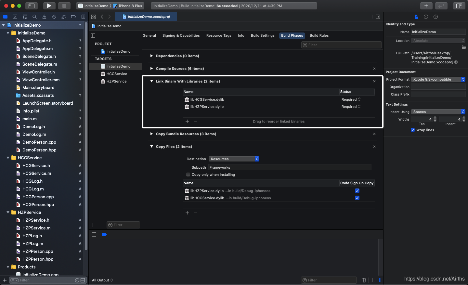Screen dimensions: 468x285
Task: Add a new build phase with plus
Action: coord(146,45)
